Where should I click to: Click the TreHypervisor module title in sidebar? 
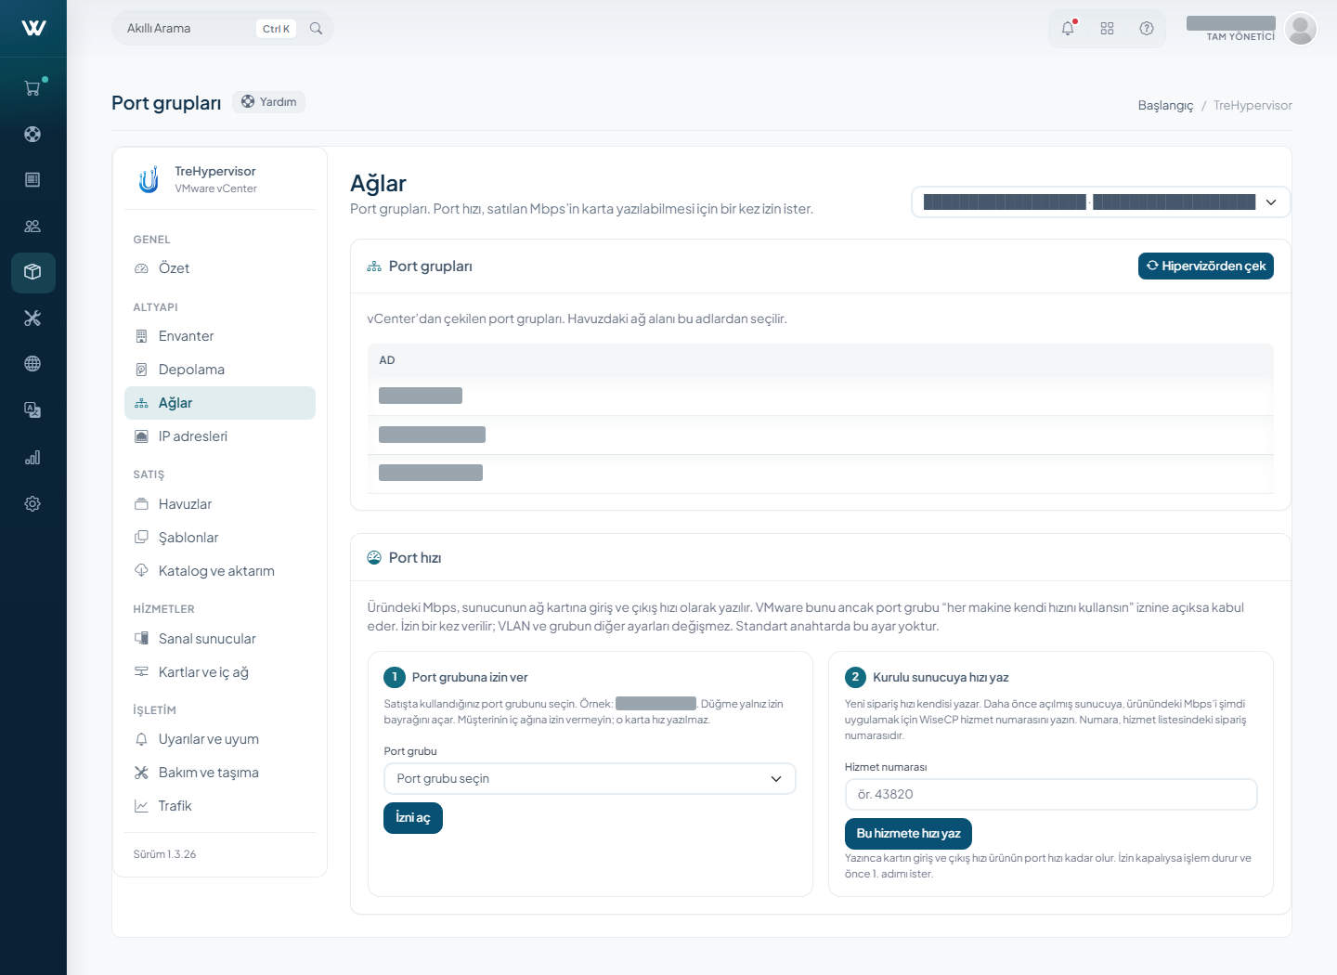tap(215, 172)
